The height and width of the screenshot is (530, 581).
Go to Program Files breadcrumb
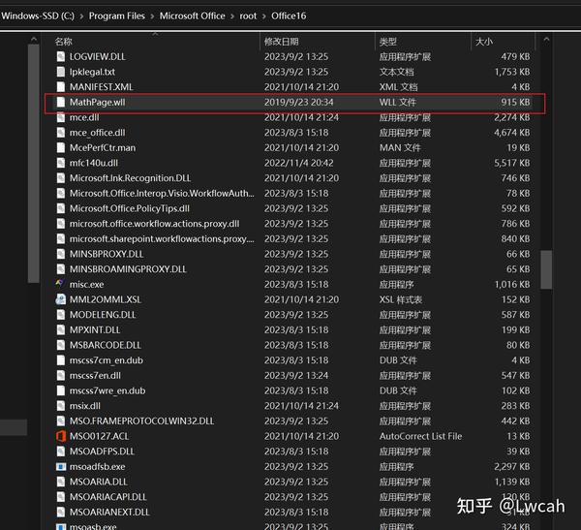(x=117, y=16)
